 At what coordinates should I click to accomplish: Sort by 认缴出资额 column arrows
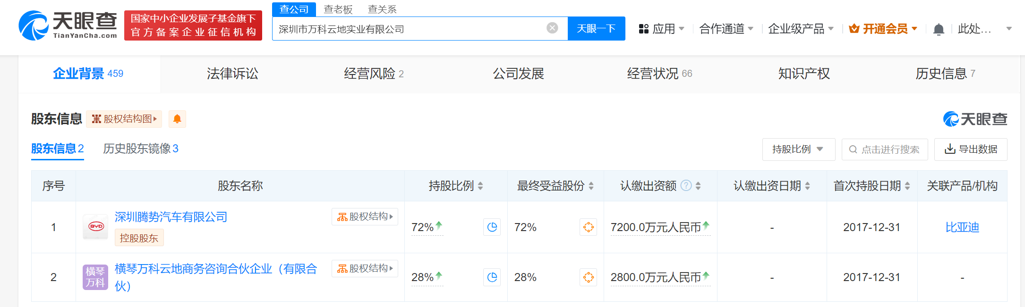(x=698, y=186)
